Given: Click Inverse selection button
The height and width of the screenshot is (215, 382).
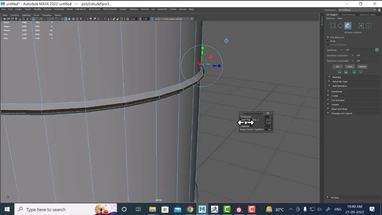Looking at the screenshot, I should tap(362, 66).
